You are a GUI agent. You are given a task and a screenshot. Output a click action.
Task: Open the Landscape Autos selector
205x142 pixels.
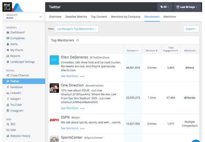(x=24, y=17)
